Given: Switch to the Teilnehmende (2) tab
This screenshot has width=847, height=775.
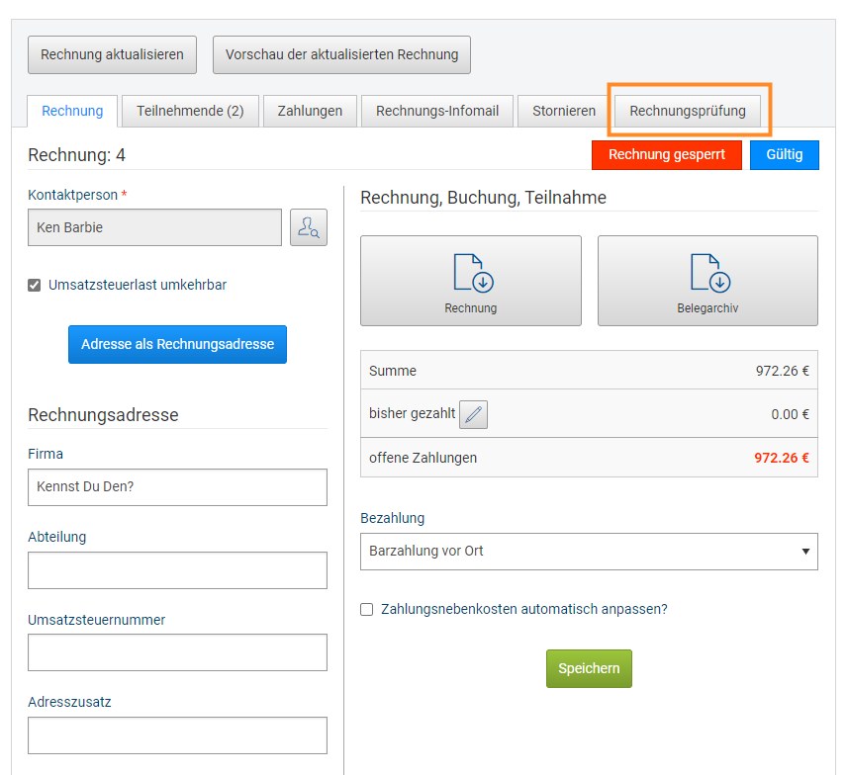Looking at the screenshot, I should pyautogui.click(x=190, y=112).
